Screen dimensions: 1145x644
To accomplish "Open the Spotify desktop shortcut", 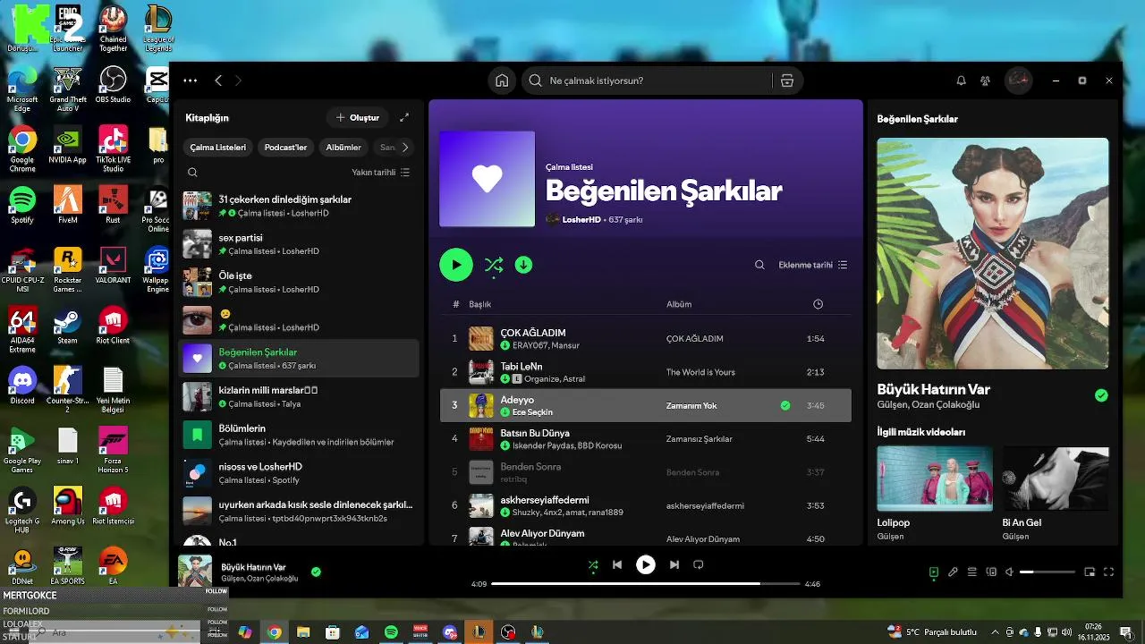I will click(x=22, y=205).
